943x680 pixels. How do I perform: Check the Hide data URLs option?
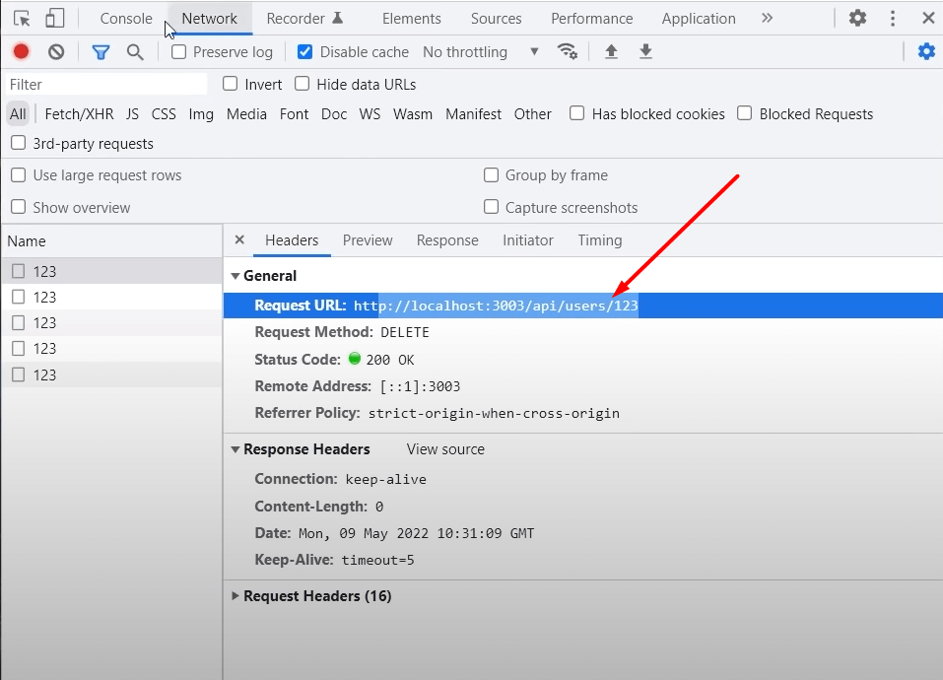pyautogui.click(x=303, y=85)
